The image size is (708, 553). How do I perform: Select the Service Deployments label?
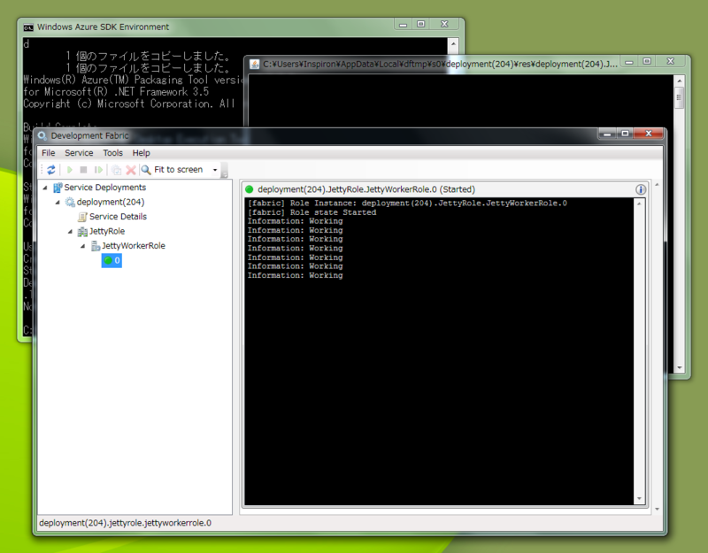105,188
